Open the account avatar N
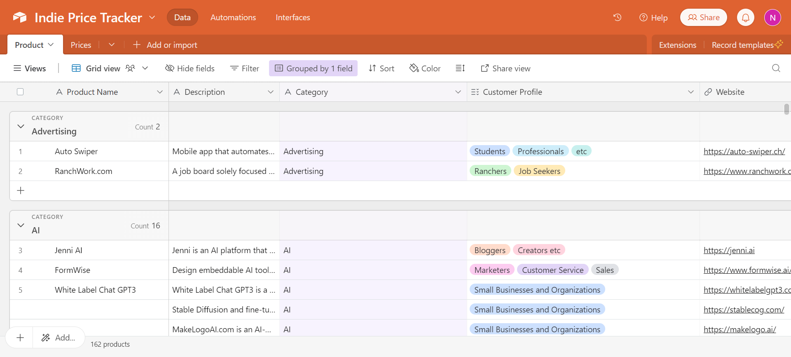Screen dimensions: 791x357 [772, 17]
